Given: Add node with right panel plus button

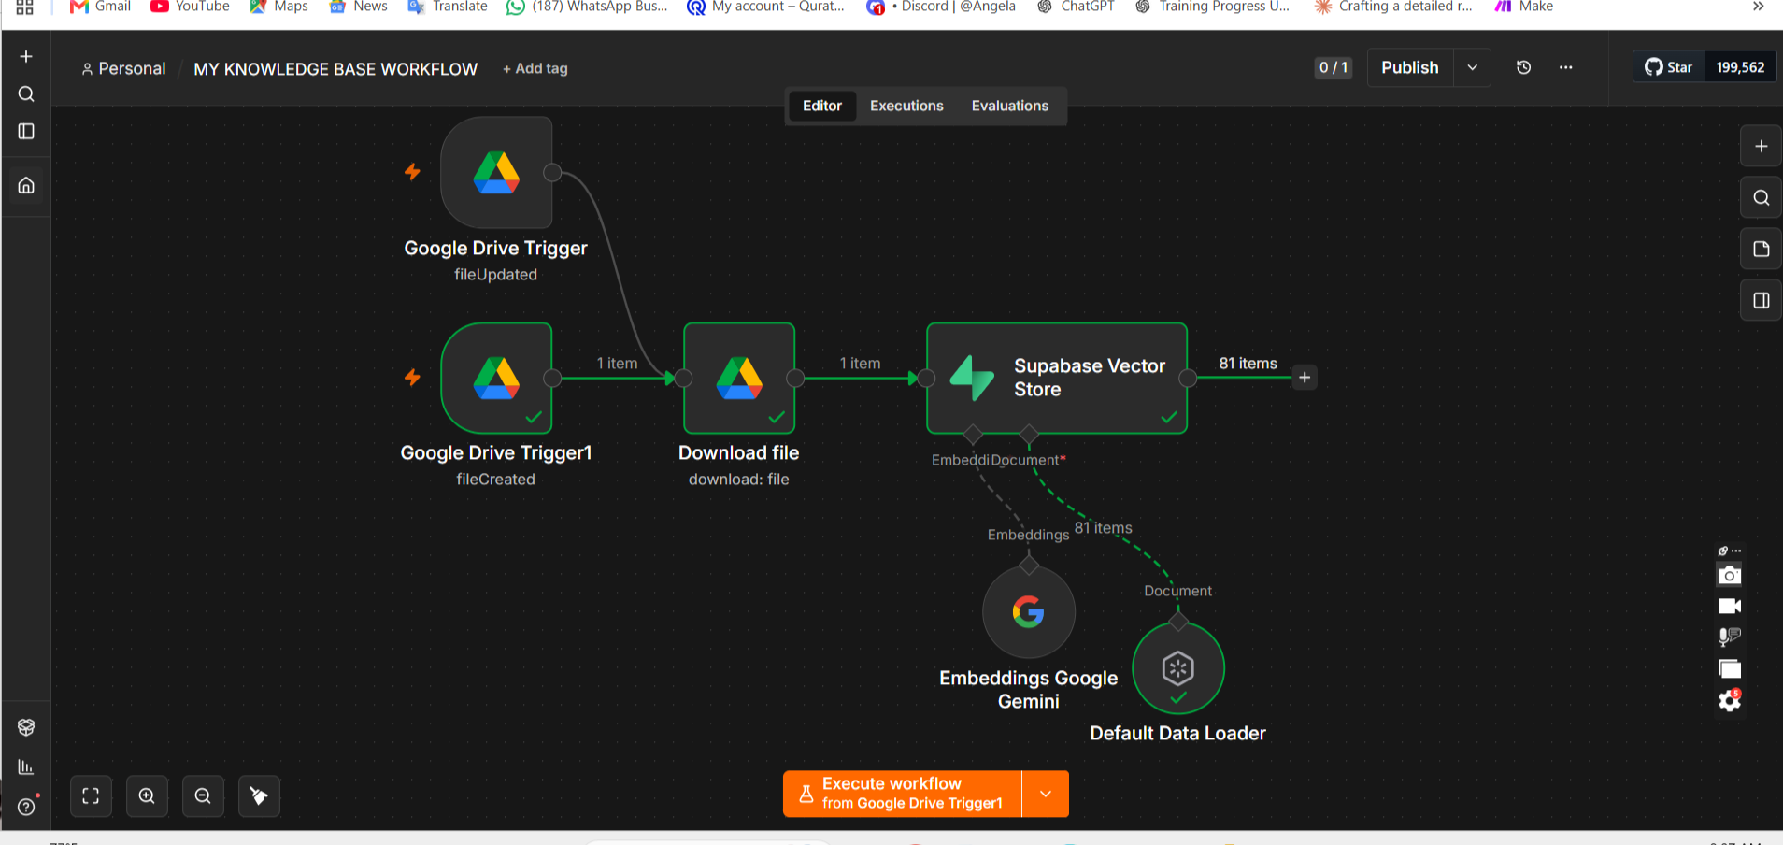Looking at the screenshot, I should coord(1761,146).
